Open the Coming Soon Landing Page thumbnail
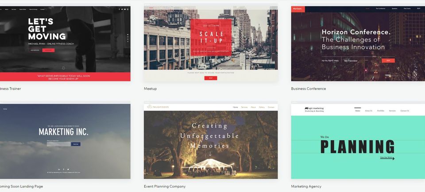The width and height of the screenshot is (425, 192). [65, 141]
